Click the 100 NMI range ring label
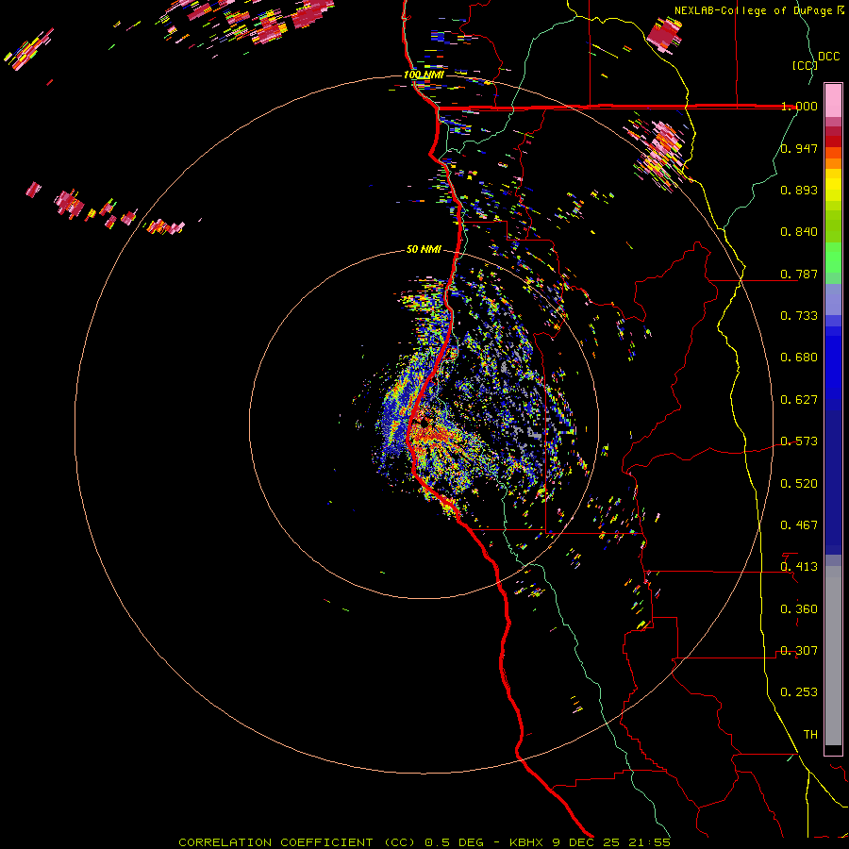 [x=424, y=75]
